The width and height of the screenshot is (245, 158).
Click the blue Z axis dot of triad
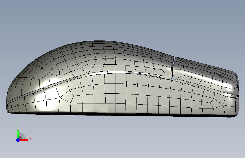18,140
